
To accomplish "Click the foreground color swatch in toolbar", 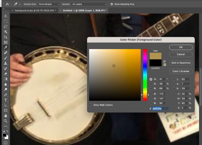I will click(4, 135).
